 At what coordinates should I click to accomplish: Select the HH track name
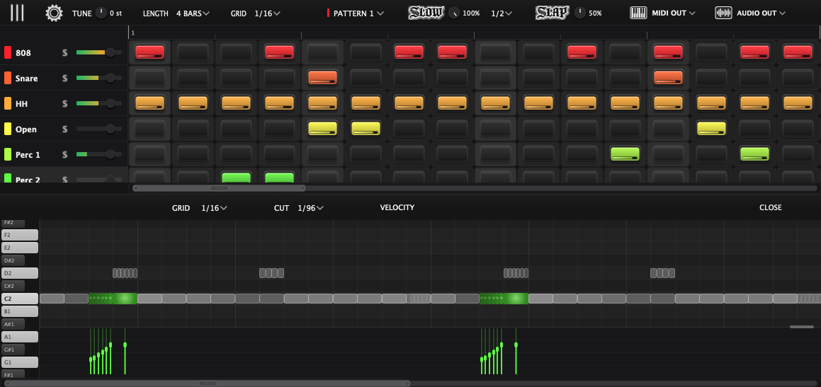[x=21, y=104]
